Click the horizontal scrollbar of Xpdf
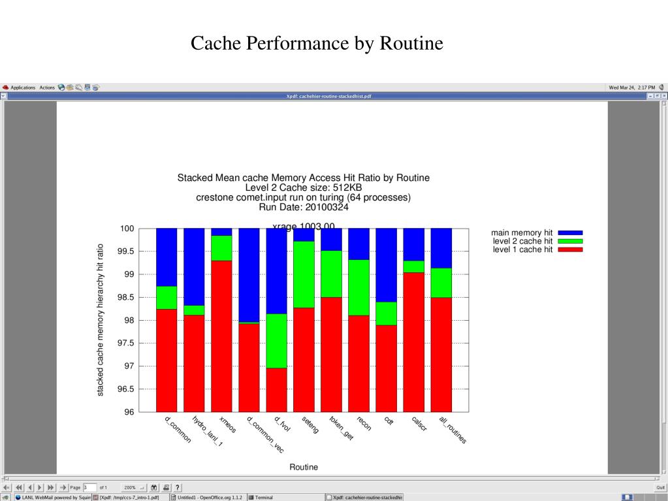 click(x=330, y=478)
